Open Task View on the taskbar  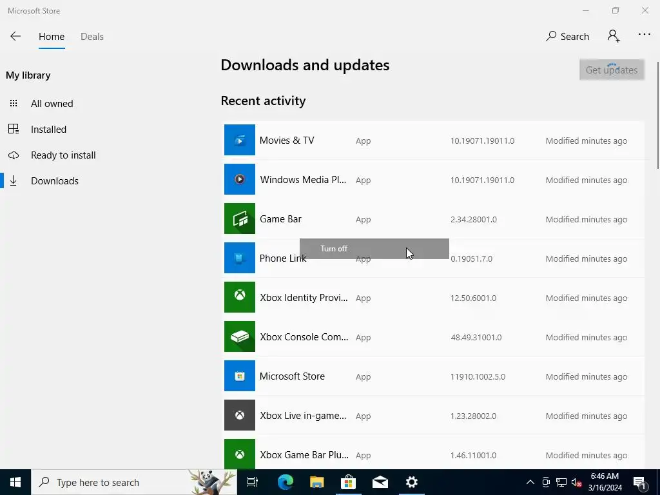(253, 482)
